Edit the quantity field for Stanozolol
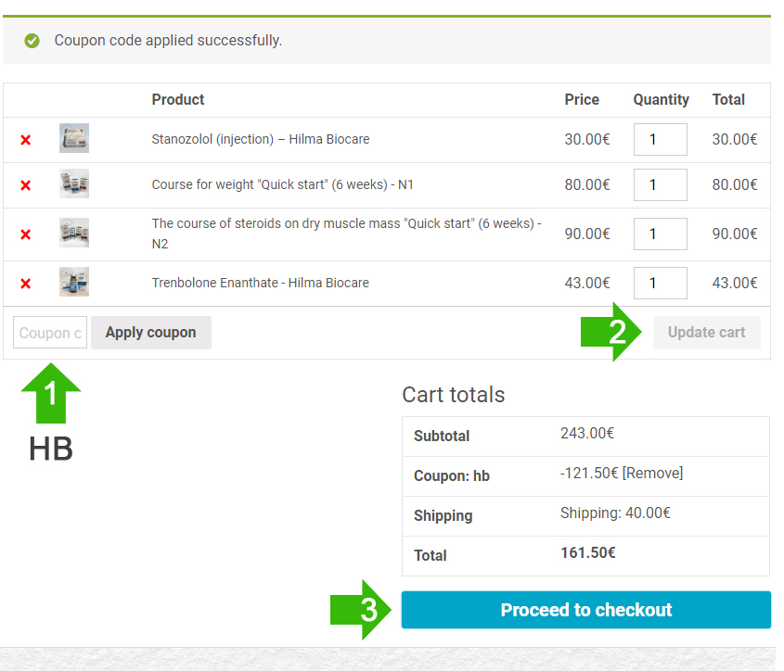 tap(660, 139)
